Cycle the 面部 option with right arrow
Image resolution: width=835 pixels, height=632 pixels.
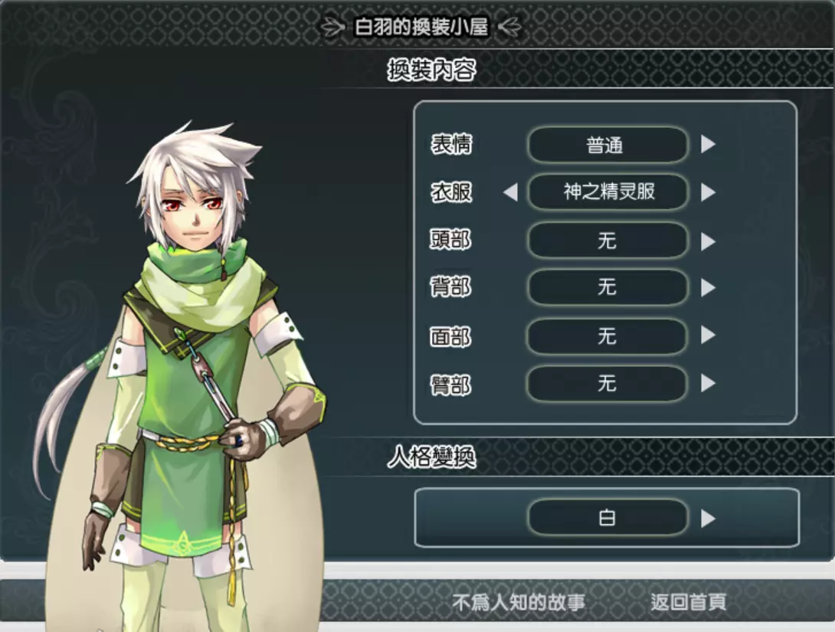[708, 336]
